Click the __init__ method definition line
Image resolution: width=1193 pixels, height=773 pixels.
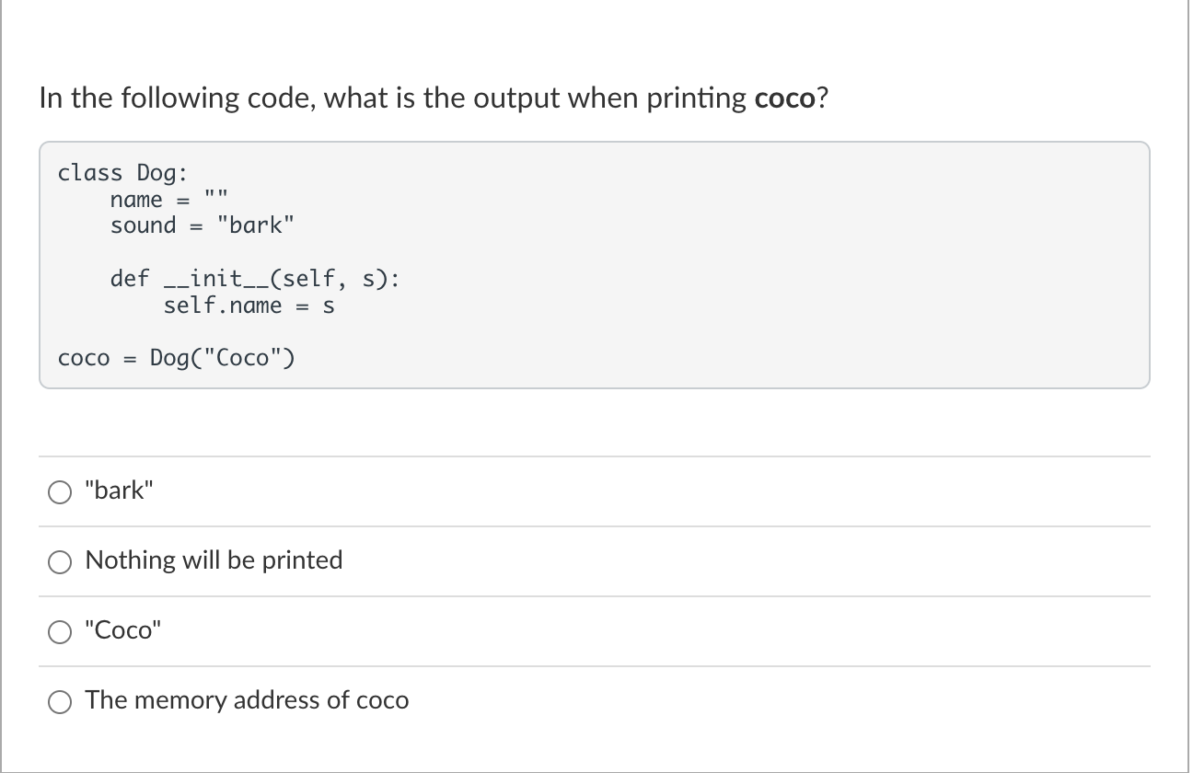(x=255, y=278)
